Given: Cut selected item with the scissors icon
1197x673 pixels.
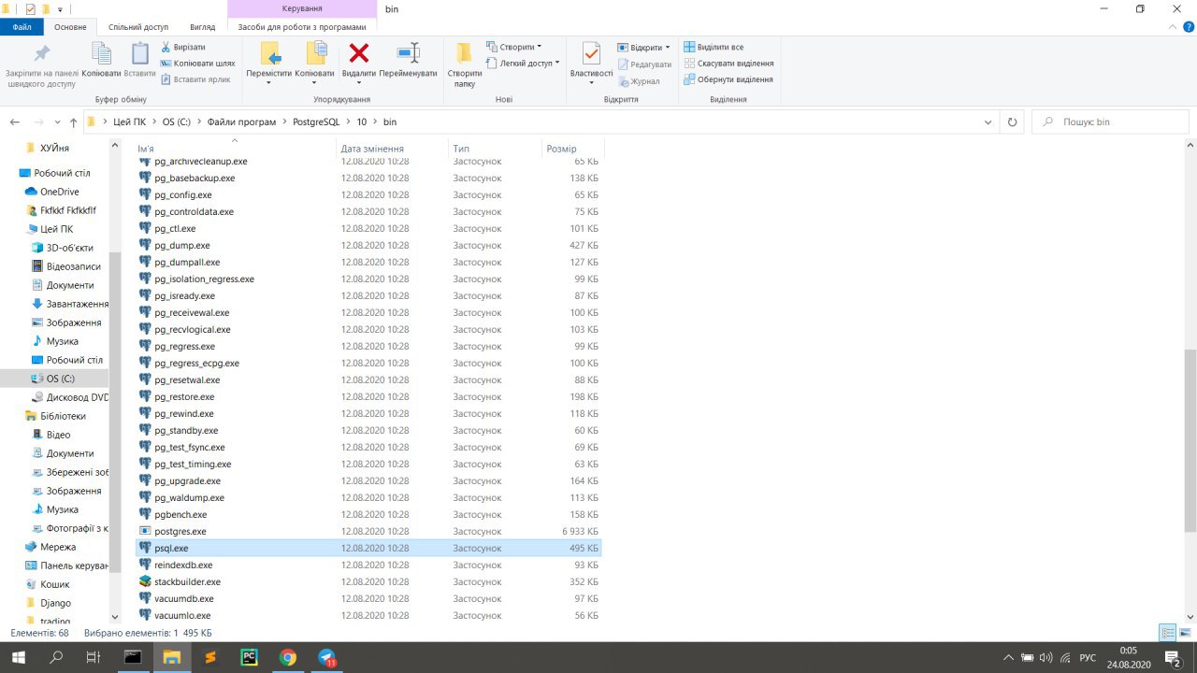Looking at the screenshot, I should pos(183,47).
